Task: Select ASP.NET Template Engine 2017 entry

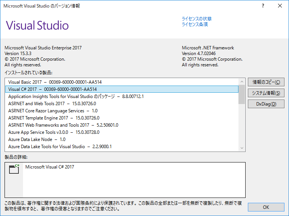Action: point(121,118)
